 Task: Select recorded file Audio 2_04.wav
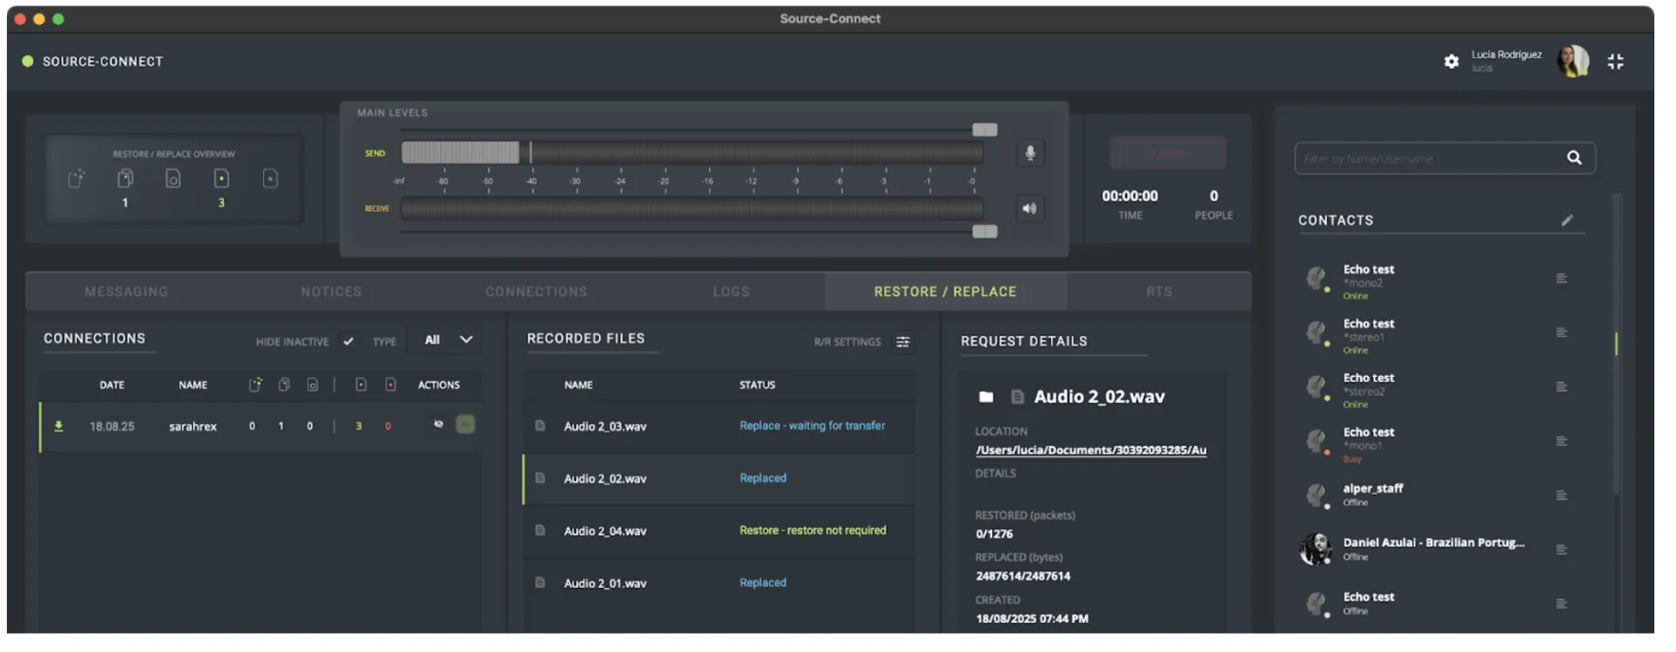tap(719, 531)
